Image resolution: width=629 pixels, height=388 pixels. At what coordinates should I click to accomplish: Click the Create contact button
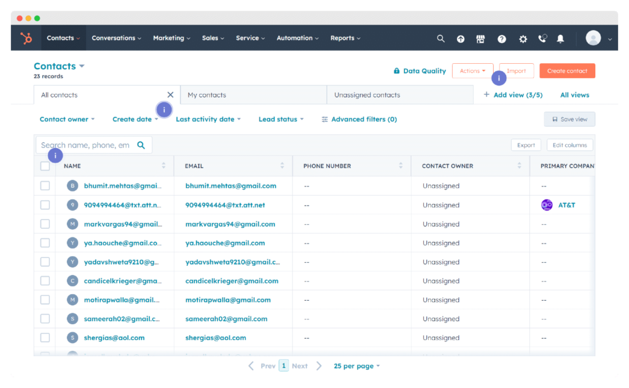(567, 71)
